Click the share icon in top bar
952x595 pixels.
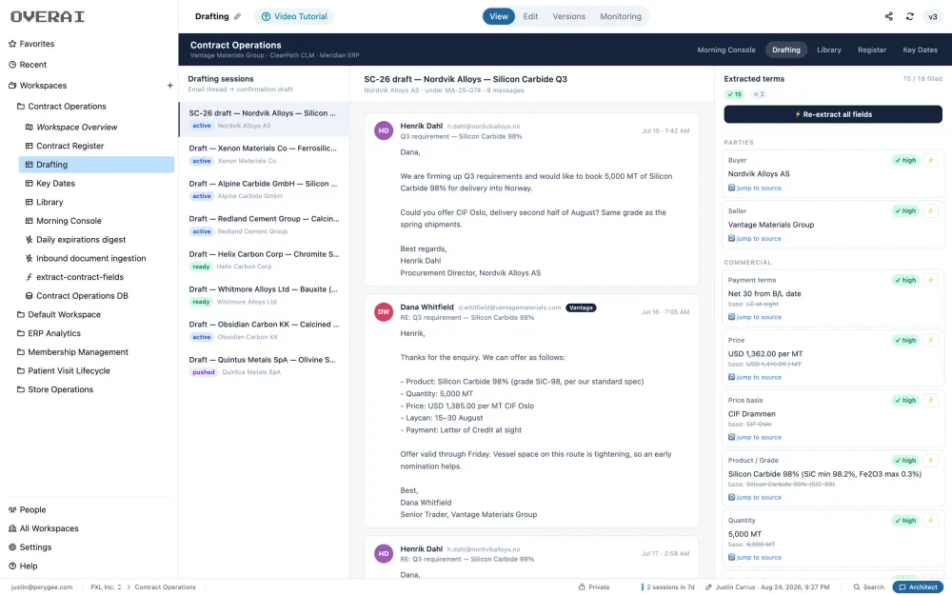click(x=888, y=16)
